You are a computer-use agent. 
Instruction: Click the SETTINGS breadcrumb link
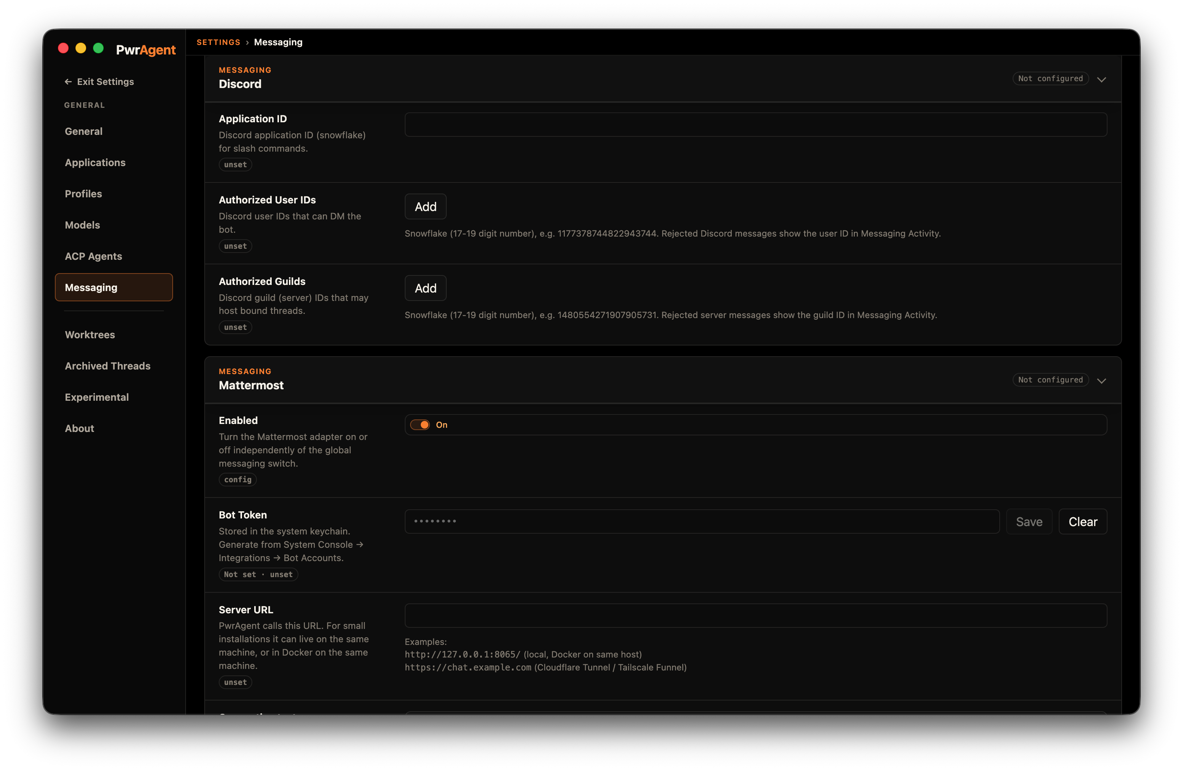tap(218, 42)
